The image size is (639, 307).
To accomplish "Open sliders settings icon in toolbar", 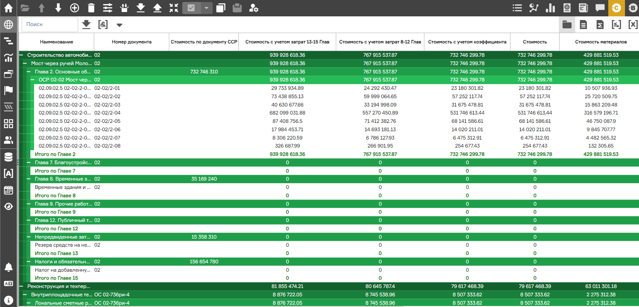I will pos(108,8).
